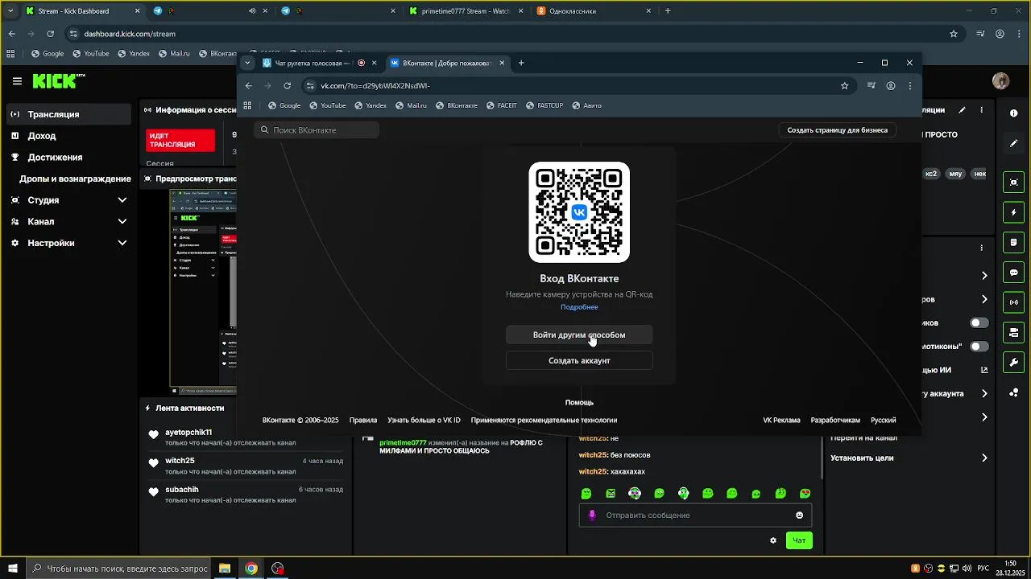Reload the VK page in the front window

click(288, 85)
